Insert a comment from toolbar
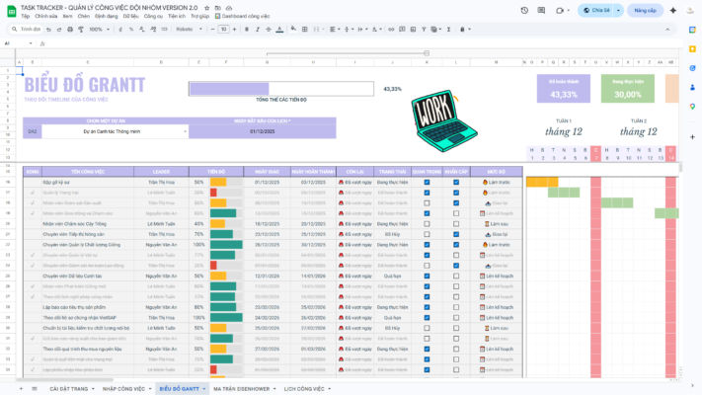Screen dimensions: 702x395 coord(402,29)
